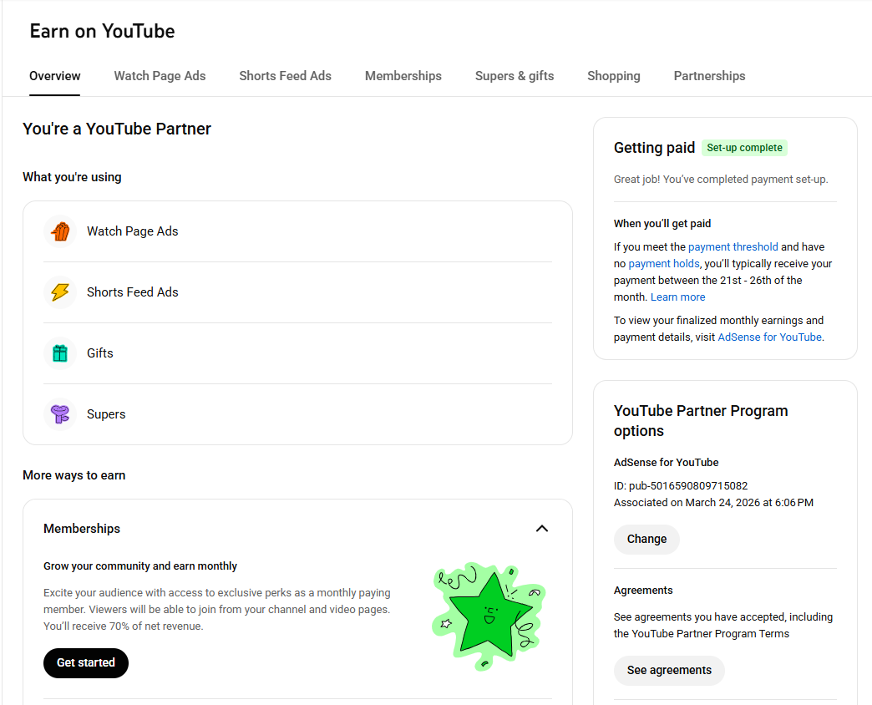The image size is (872, 705).
Task: Click Grow your community and earn monthly
Action: pyautogui.click(x=140, y=566)
